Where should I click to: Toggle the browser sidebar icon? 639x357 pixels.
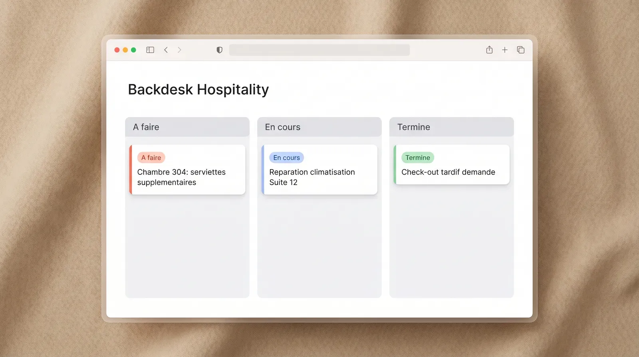click(x=150, y=50)
